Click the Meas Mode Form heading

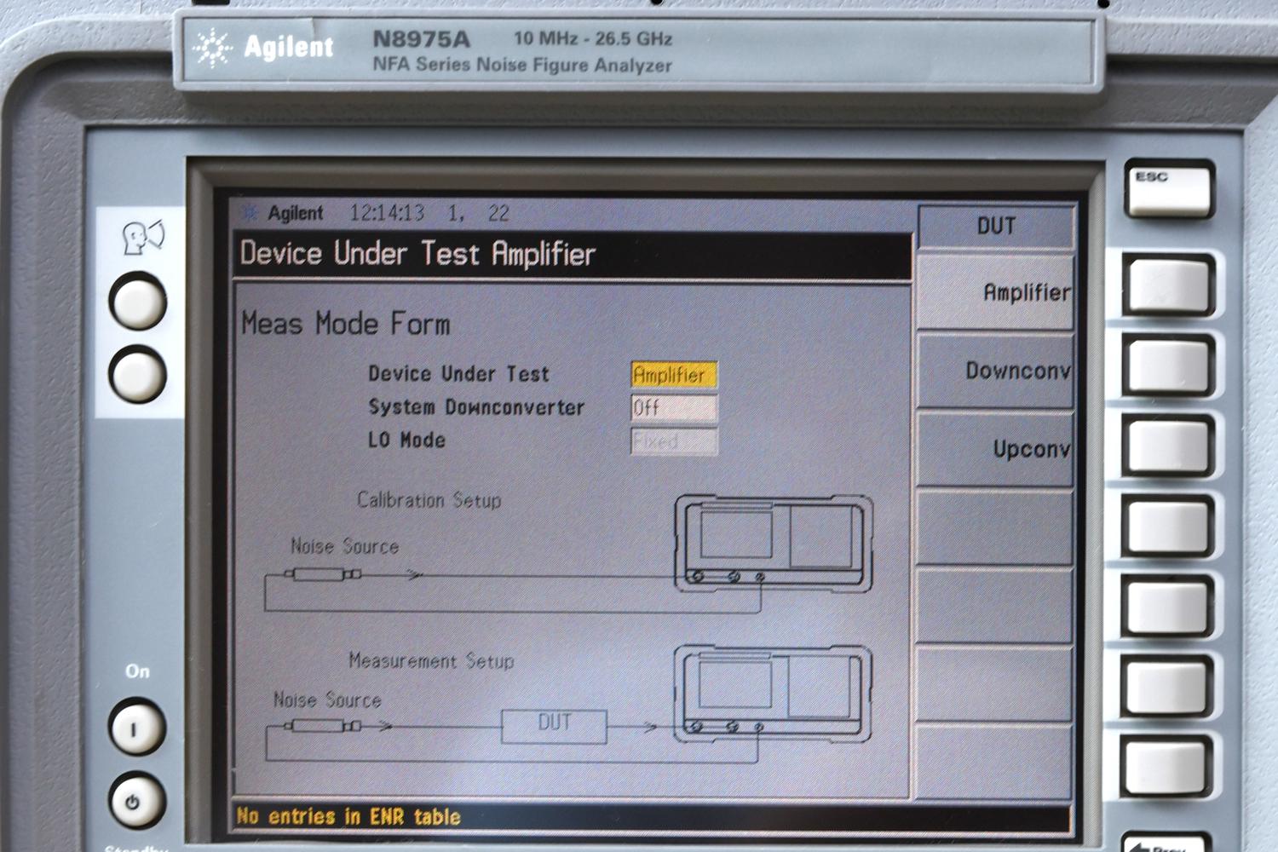tap(345, 324)
